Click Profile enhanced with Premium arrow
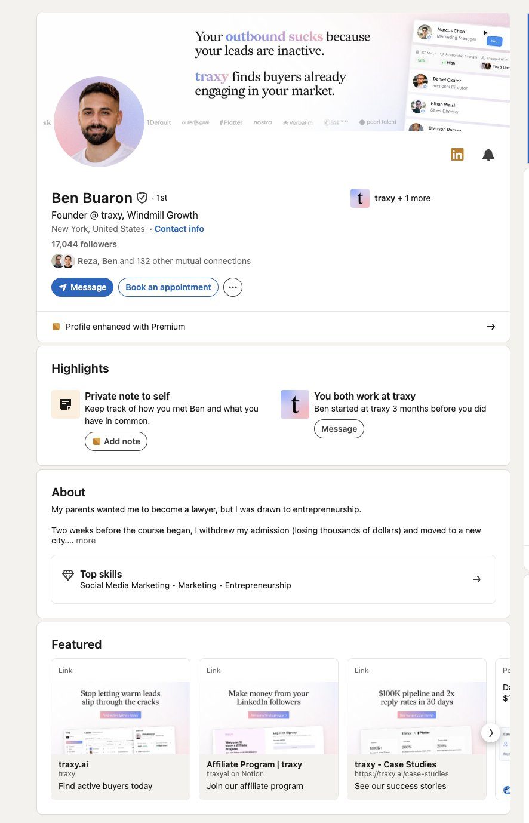 [x=491, y=327]
